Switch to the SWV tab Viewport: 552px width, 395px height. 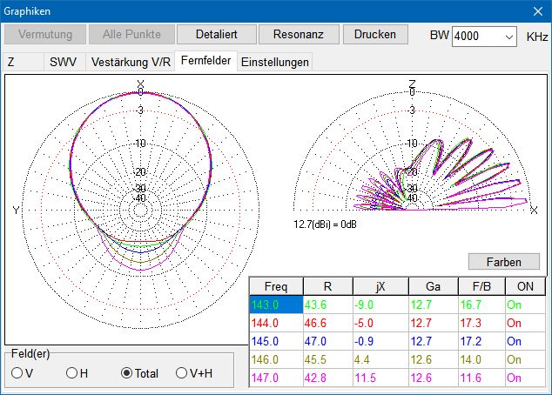(x=64, y=63)
